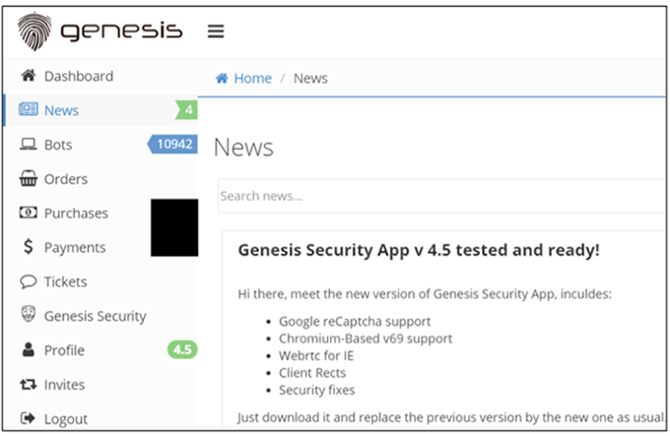Click the Purchases money icon

tap(29, 213)
